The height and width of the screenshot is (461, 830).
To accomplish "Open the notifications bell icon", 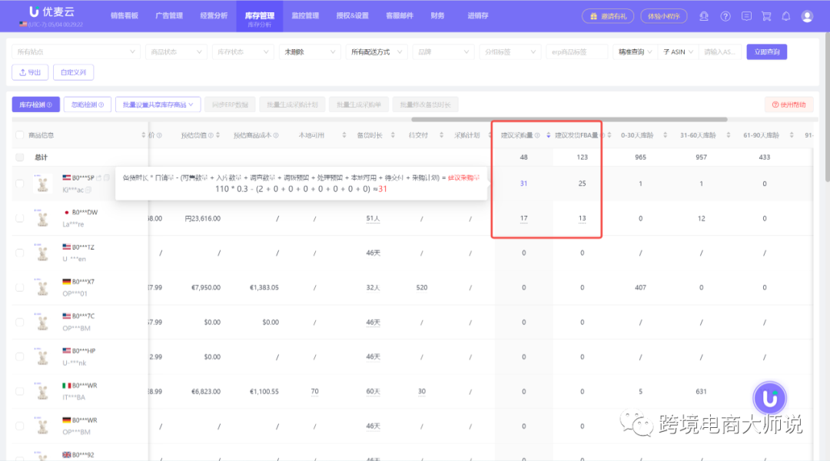I will 786,15.
